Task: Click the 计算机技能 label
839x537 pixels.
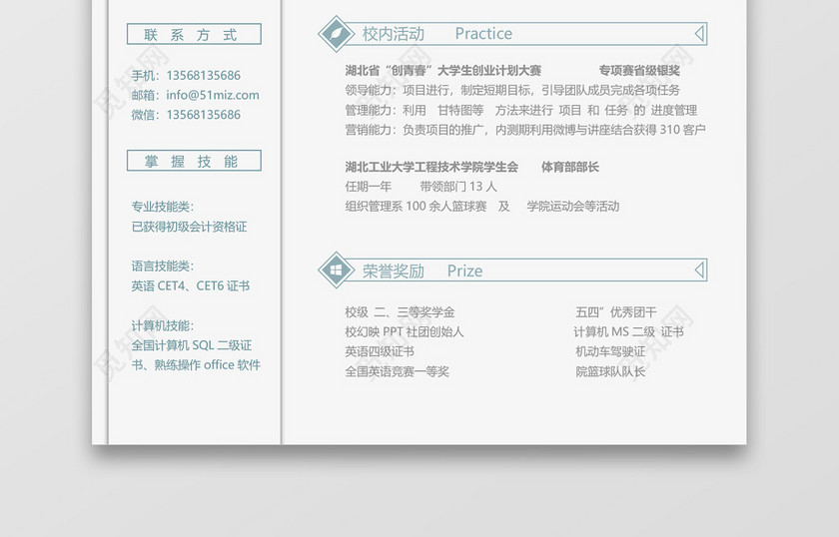Action: click(163, 325)
